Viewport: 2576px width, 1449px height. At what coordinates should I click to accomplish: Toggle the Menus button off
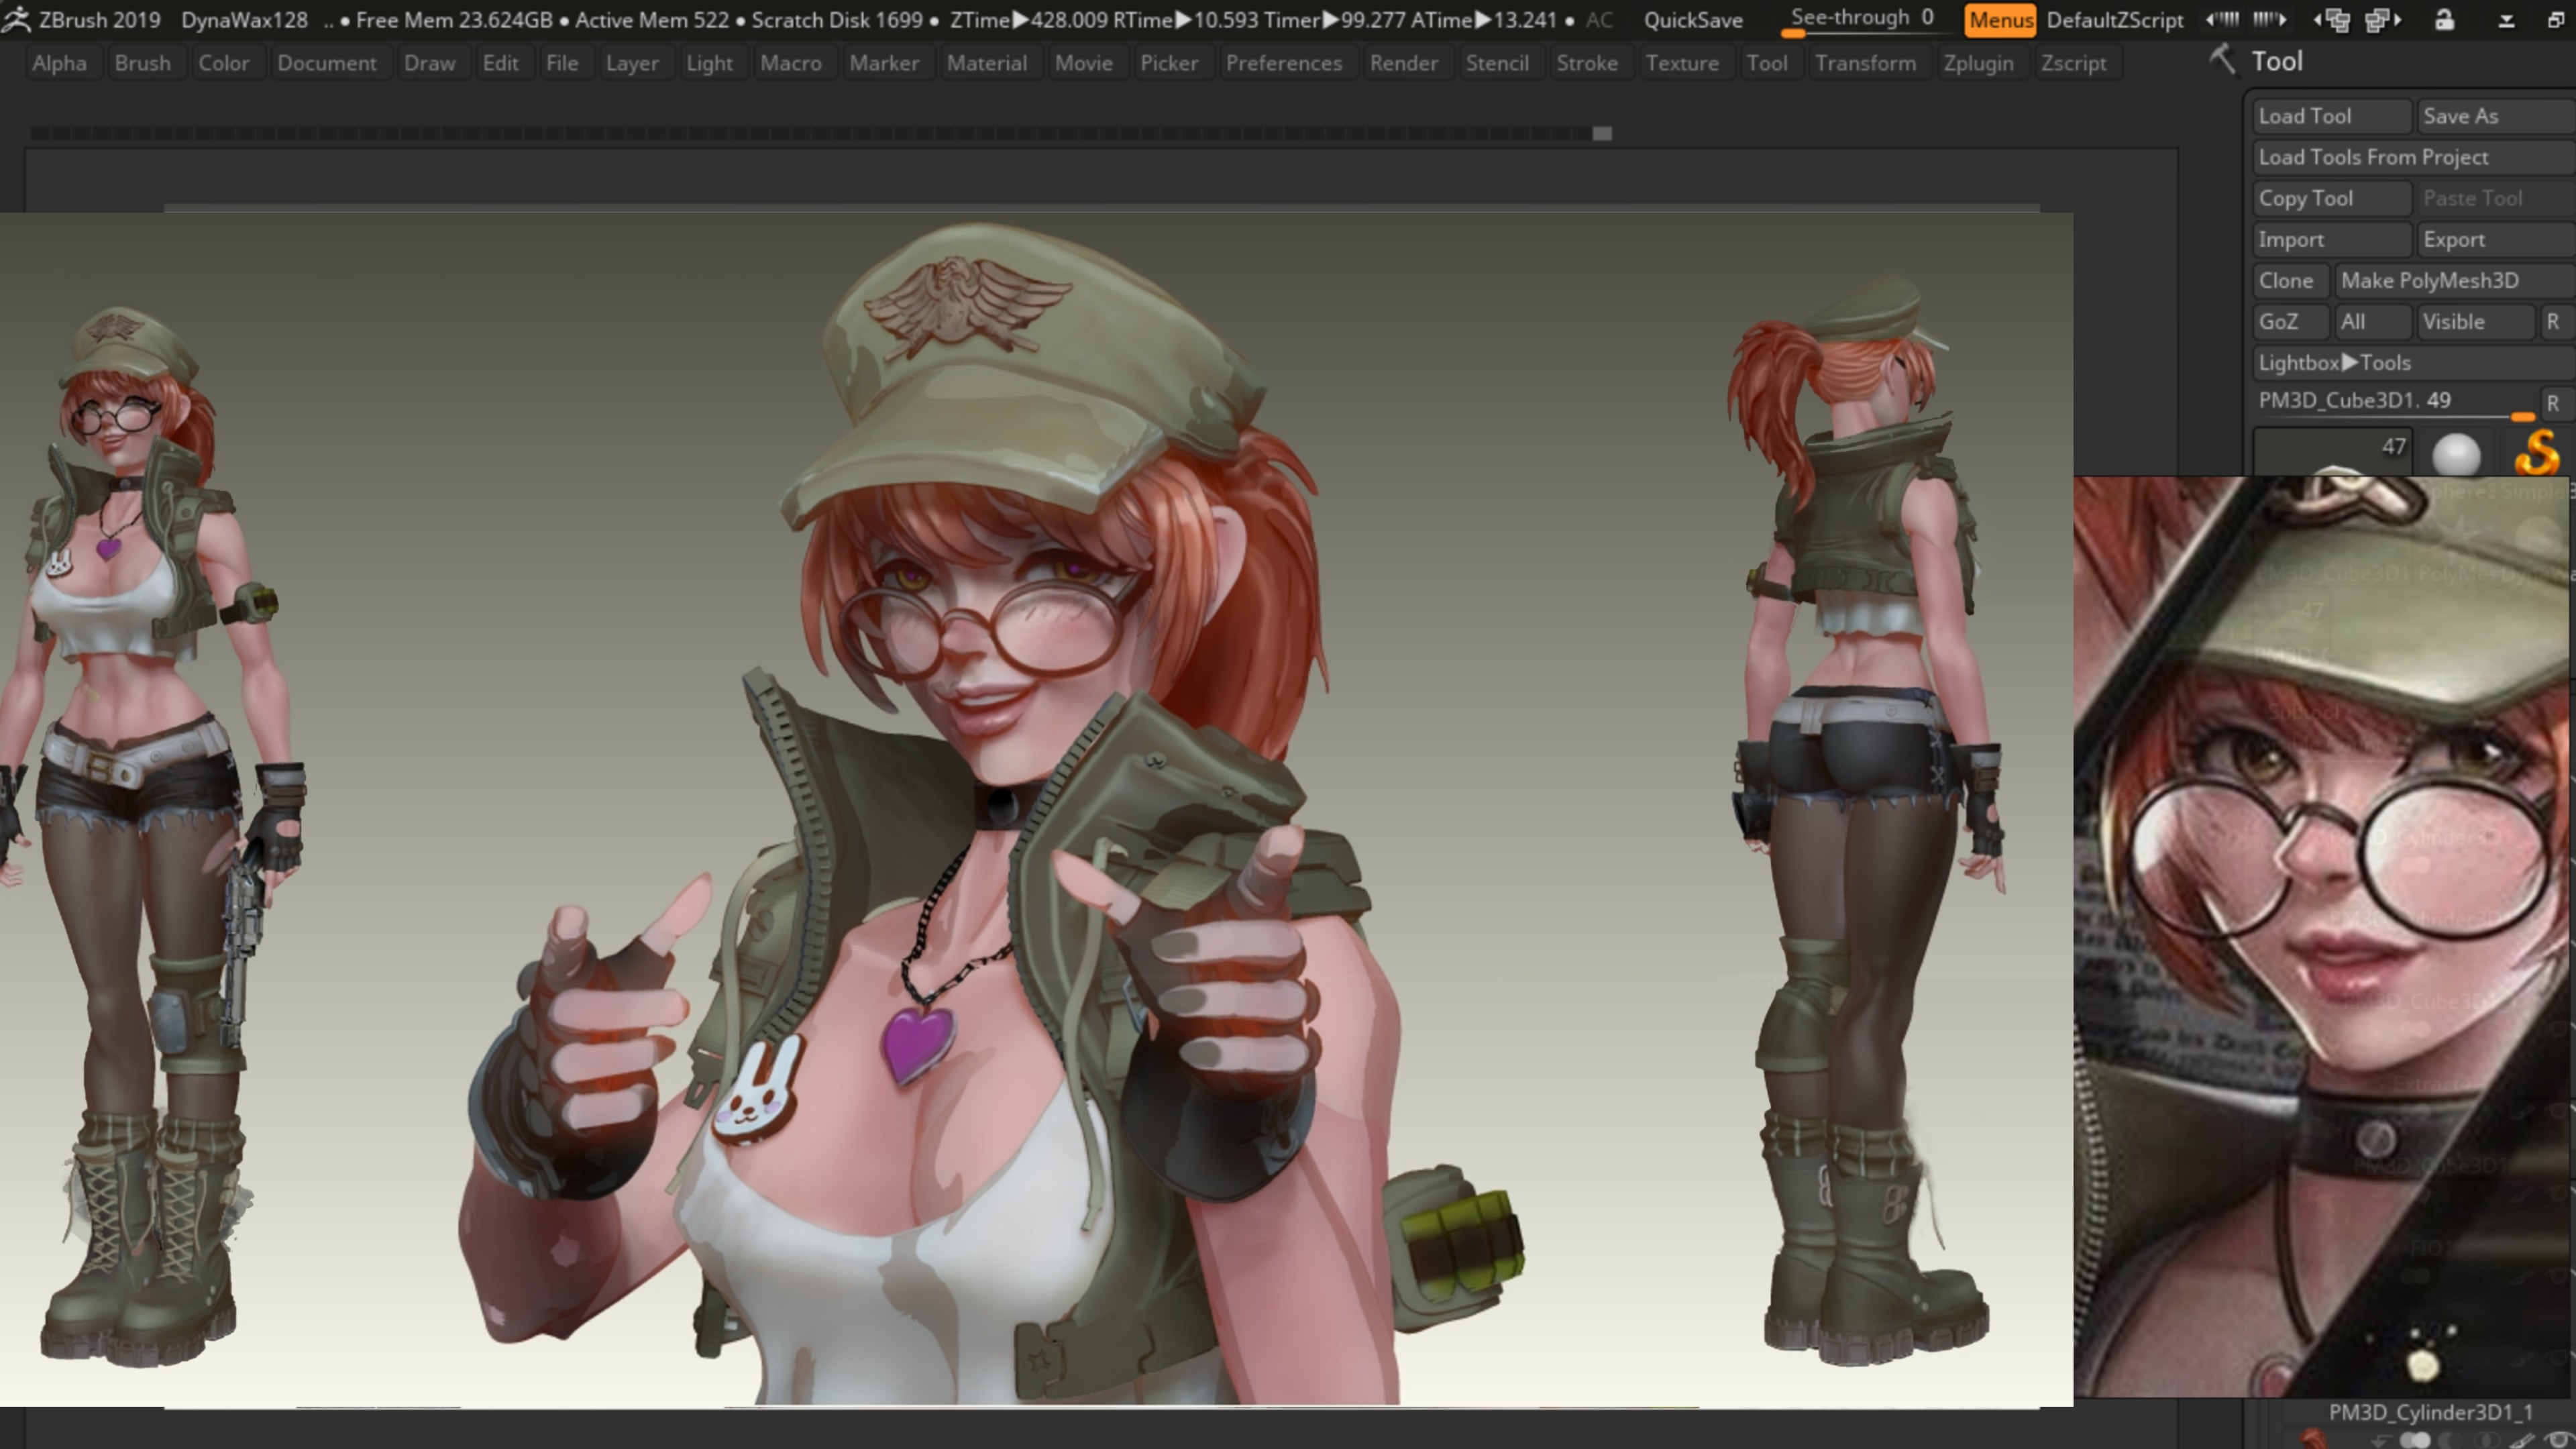[x=2000, y=20]
